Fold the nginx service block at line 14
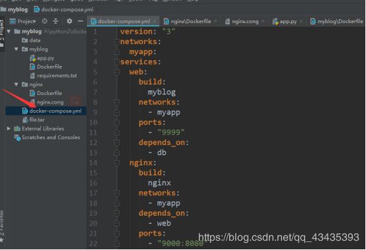The height and width of the screenshot is (250, 366). (x=117, y=163)
